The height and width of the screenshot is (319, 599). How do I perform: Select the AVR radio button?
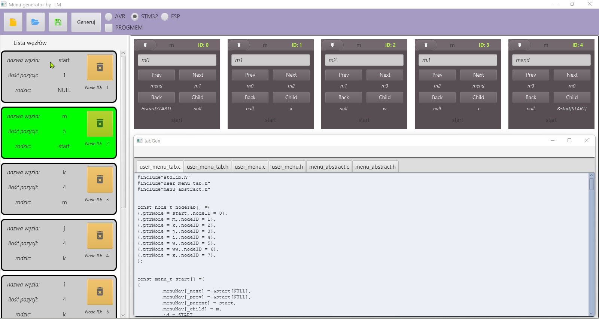click(109, 16)
